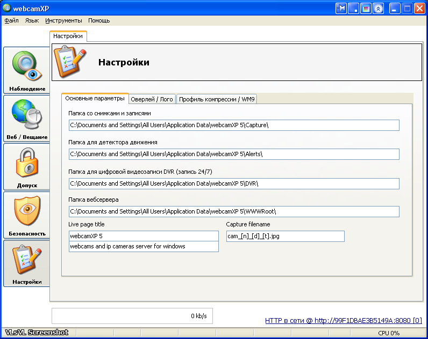Click the 'Папка со снимками и записями' label
The height and width of the screenshot is (339, 428).
110,113
